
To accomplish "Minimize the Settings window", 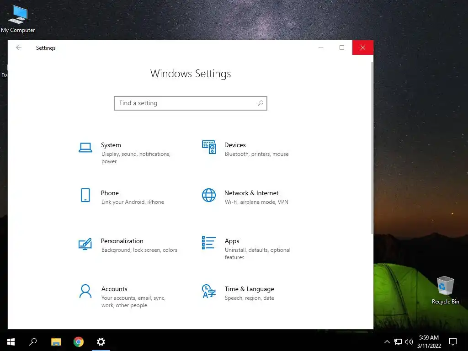I will point(321,48).
